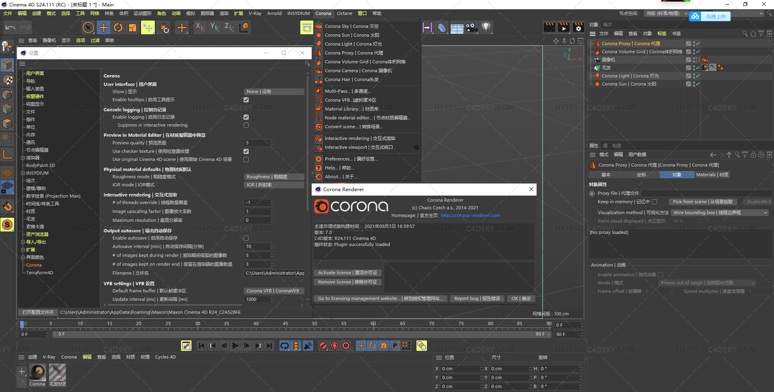The width and height of the screenshot is (774, 392).
Task: Toggle Use original Cinema 4D scene checkbox
Action: [x=246, y=160]
